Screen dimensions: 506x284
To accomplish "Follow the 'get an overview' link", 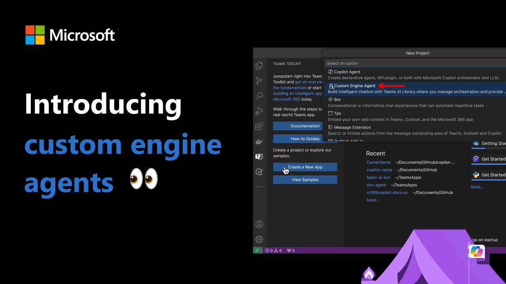I will point(309,82).
